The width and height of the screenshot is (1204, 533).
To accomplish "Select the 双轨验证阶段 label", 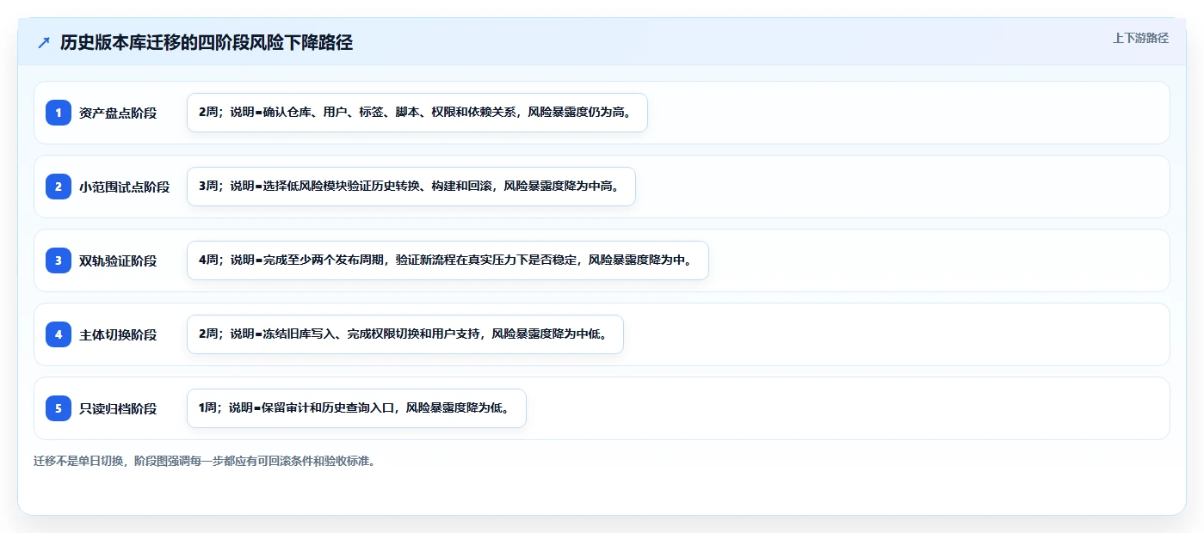I will pos(118,260).
